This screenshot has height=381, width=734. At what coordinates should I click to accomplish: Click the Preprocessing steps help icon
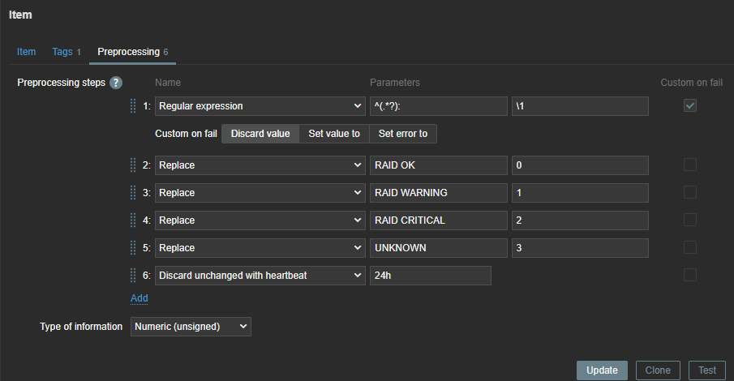116,83
